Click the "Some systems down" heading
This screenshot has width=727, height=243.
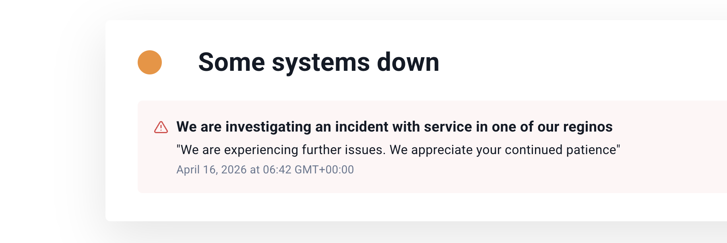[318, 62]
